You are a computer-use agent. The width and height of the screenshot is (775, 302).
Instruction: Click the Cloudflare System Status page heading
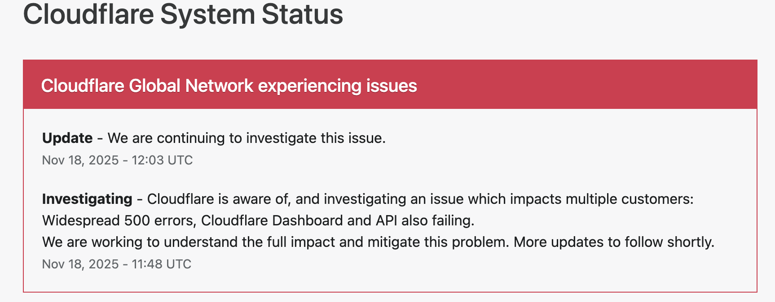183,14
